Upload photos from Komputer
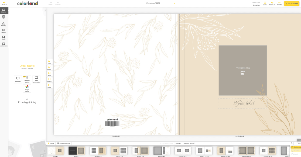Viewport: 301px width, 157px height. pyautogui.click(x=18, y=79)
